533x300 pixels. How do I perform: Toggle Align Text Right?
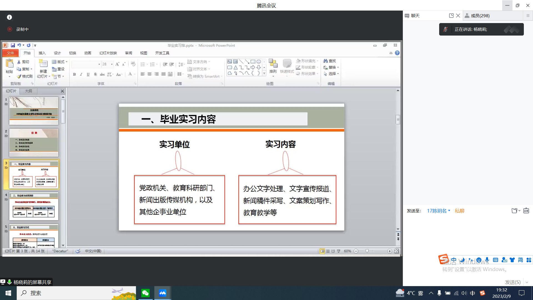click(157, 74)
